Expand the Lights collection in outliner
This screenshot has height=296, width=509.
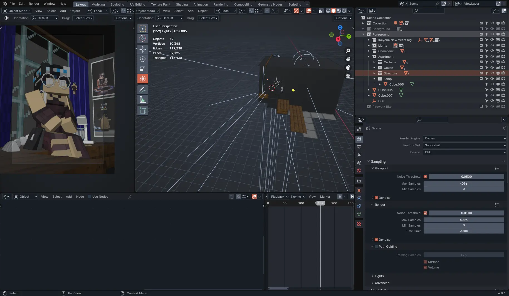(369, 46)
